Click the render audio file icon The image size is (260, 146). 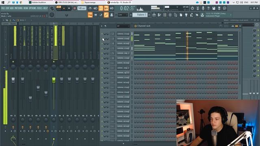point(219,8)
